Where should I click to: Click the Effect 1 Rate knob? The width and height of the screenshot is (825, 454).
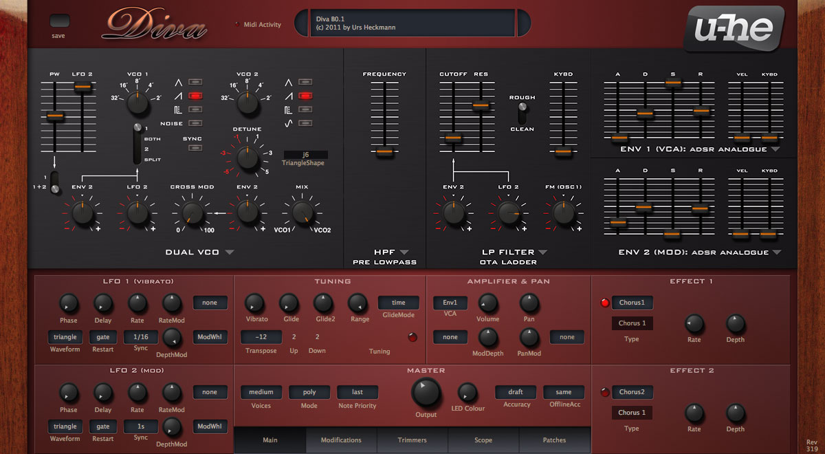tap(694, 323)
